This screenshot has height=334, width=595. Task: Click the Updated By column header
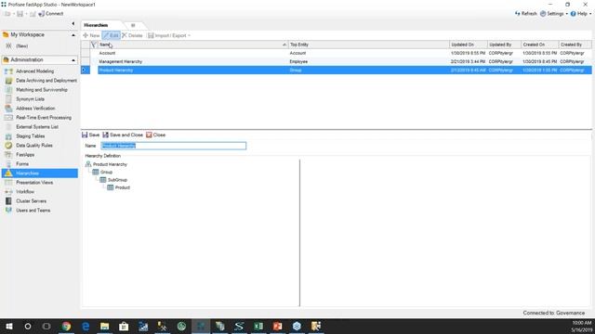coord(504,45)
